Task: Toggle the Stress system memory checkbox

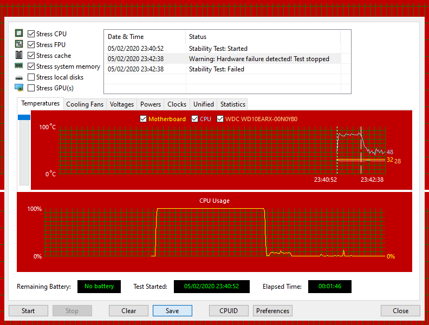Action: pyautogui.click(x=31, y=67)
